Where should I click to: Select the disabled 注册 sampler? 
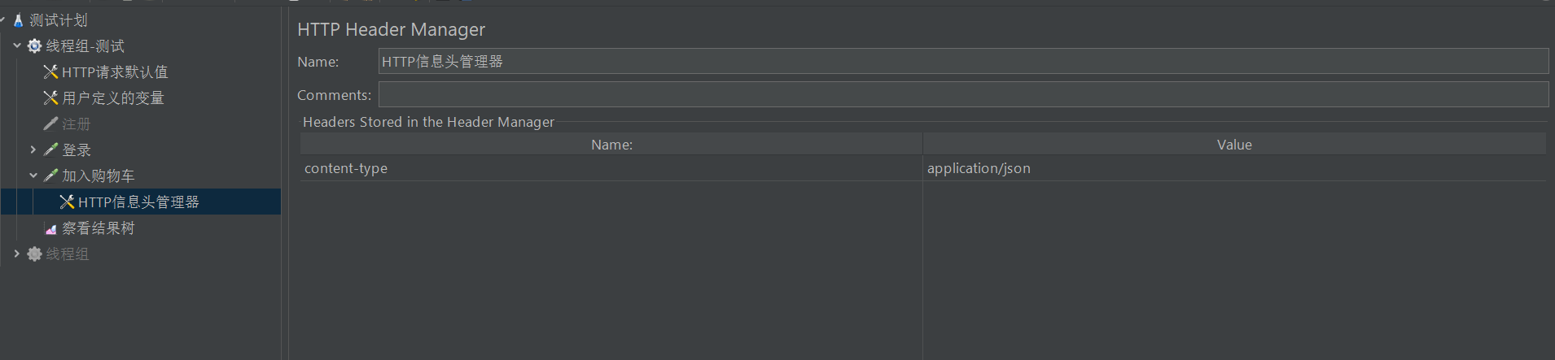click(x=77, y=124)
